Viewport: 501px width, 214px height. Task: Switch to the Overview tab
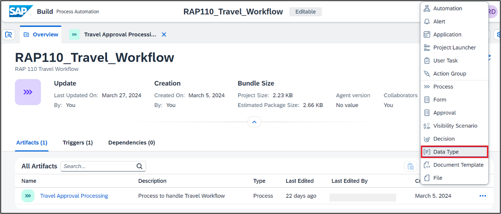(x=41, y=35)
